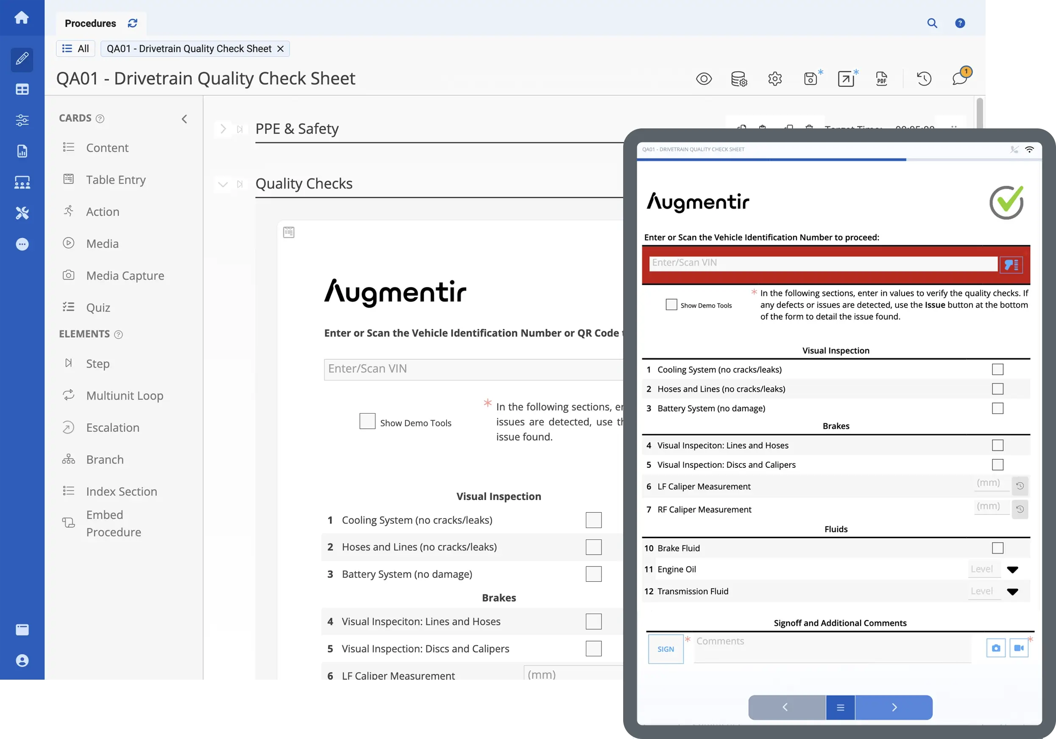Open the team training icon in sidebar
The height and width of the screenshot is (739, 1056).
[22, 183]
